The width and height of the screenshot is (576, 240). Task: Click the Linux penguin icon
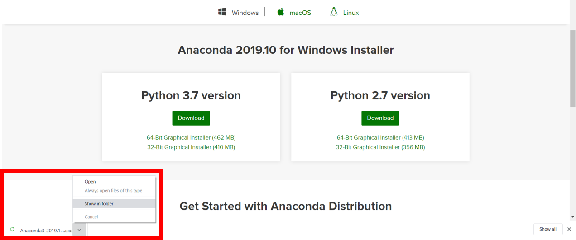pyautogui.click(x=334, y=12)
